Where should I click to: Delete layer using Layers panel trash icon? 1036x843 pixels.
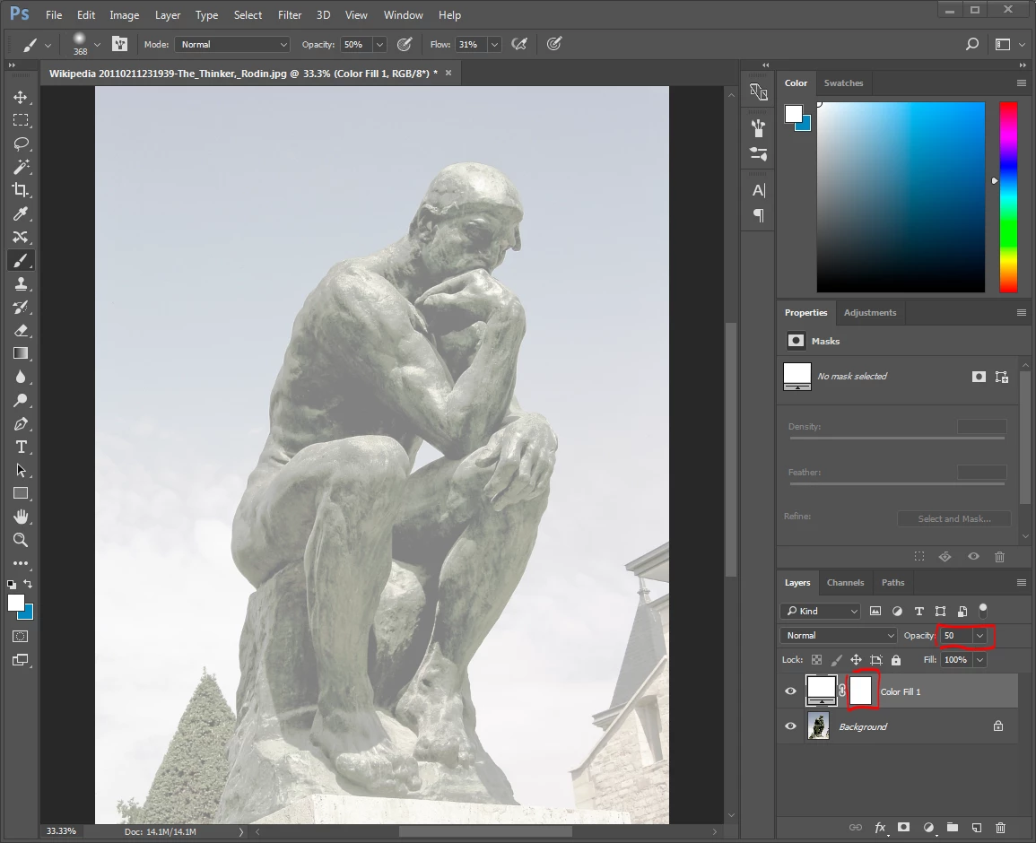coord(1000,827)
